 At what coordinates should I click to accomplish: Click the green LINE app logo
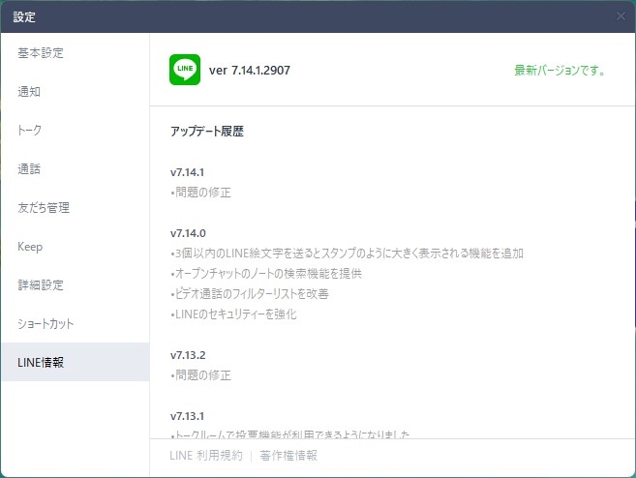click(185, 70)
